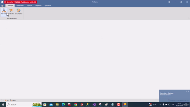The width and height of the screenshot is (190, 107).
Task: Open the weather widget showing 27°C
Action: (x=153, y=104)
